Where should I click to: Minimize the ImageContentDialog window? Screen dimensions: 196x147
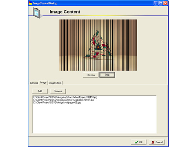pos(156,3)
